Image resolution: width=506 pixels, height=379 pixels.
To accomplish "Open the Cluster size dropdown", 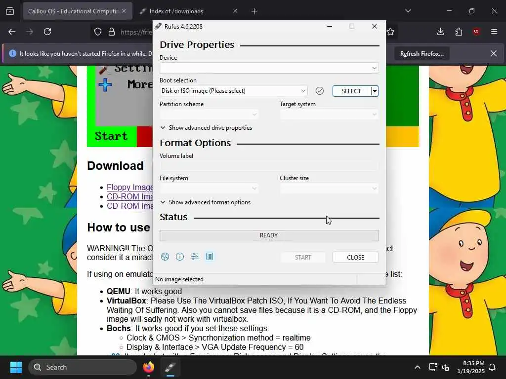I will [x=329, y=188].
